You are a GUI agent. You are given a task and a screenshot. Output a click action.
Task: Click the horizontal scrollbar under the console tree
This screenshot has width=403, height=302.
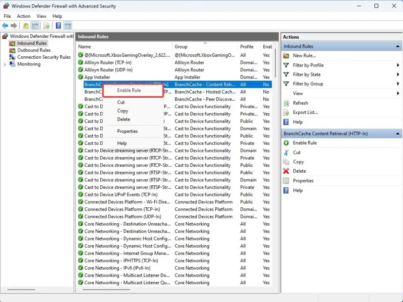[x=21, y=289]
